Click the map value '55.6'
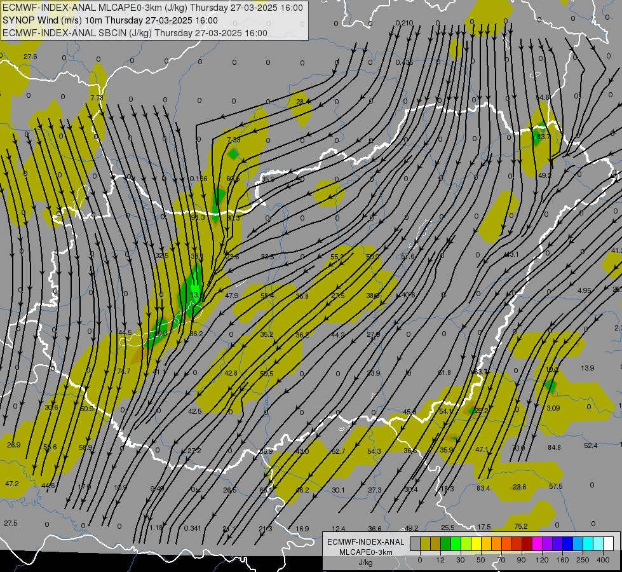Image resolution: width=622 pixels, height=572 pixels. [x=50, y=447]
